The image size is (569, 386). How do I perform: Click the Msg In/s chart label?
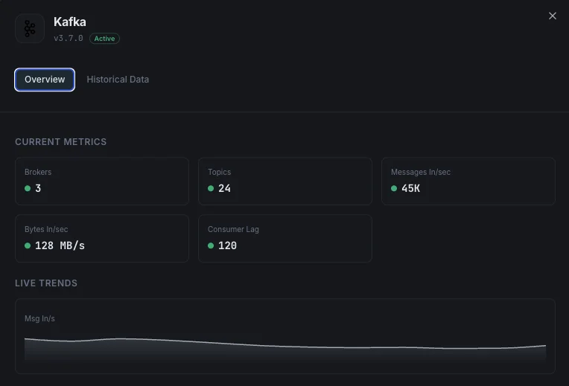39,318
